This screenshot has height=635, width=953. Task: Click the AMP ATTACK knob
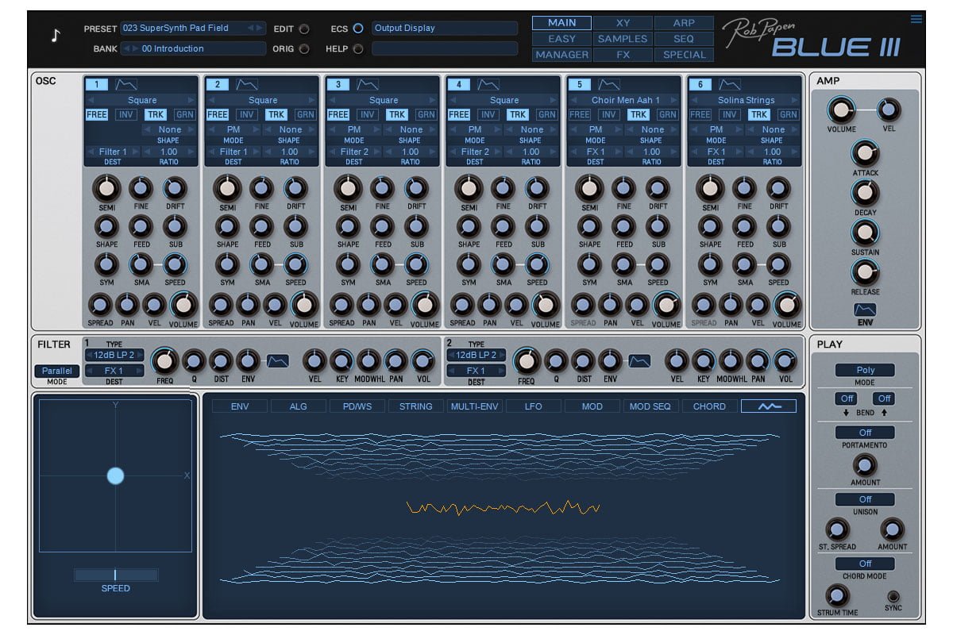[x=865, y=153]
